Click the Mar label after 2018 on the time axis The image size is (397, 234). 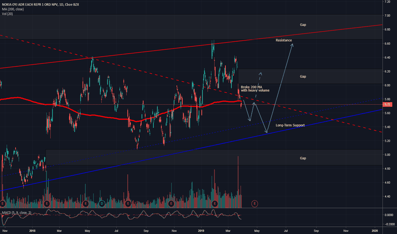tap(59, 231)
